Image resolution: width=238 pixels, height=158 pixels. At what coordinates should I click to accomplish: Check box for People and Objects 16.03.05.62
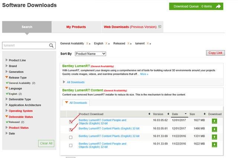coord(71,122)
